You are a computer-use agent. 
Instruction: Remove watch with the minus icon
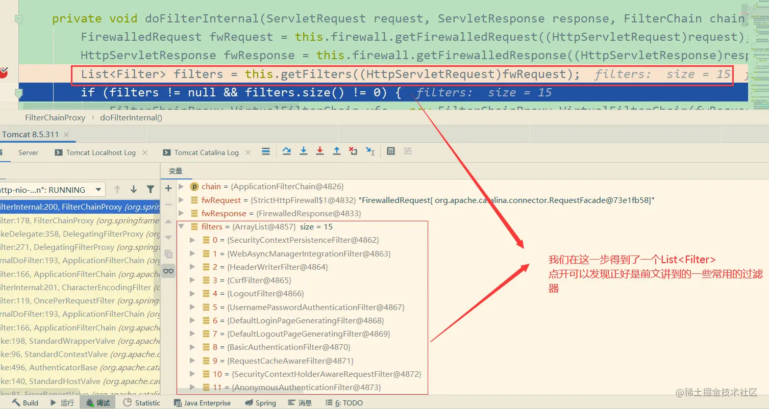pyautogui.click(x=168, y=205)
